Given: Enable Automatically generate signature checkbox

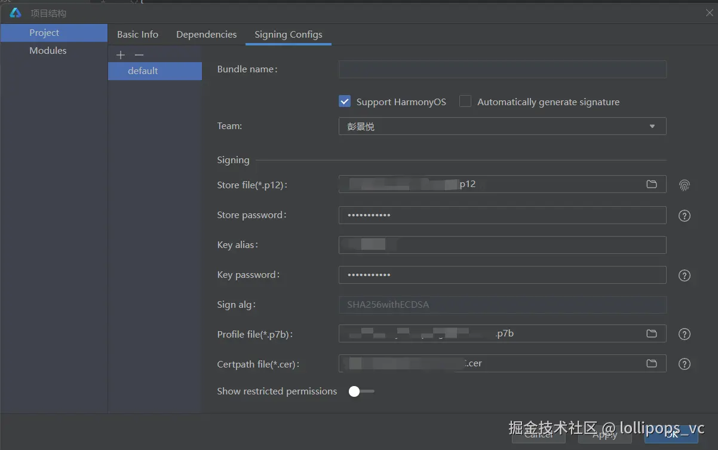Looking at the screenshot, I should pyautogui.click(x=465, y=102).
